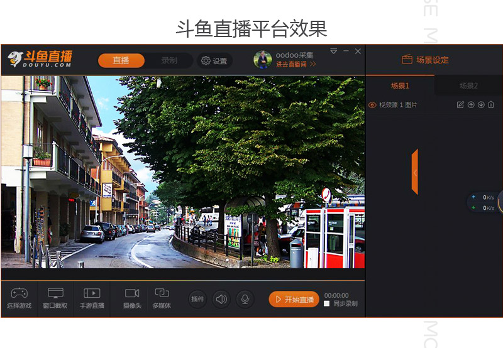The image size is (503, 348).
Task: Select the 场景1 scene tab
Action: click(400, 86)
